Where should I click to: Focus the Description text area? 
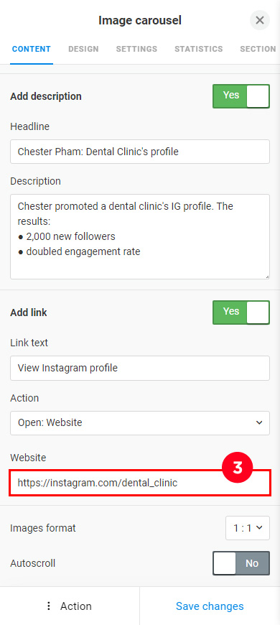(140, 237)
